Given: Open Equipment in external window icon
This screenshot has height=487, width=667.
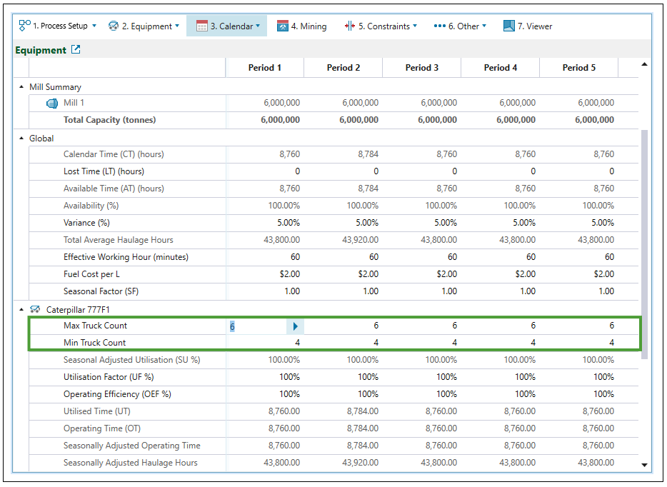Looking at the screenshot, I should (x=76, y=50).
